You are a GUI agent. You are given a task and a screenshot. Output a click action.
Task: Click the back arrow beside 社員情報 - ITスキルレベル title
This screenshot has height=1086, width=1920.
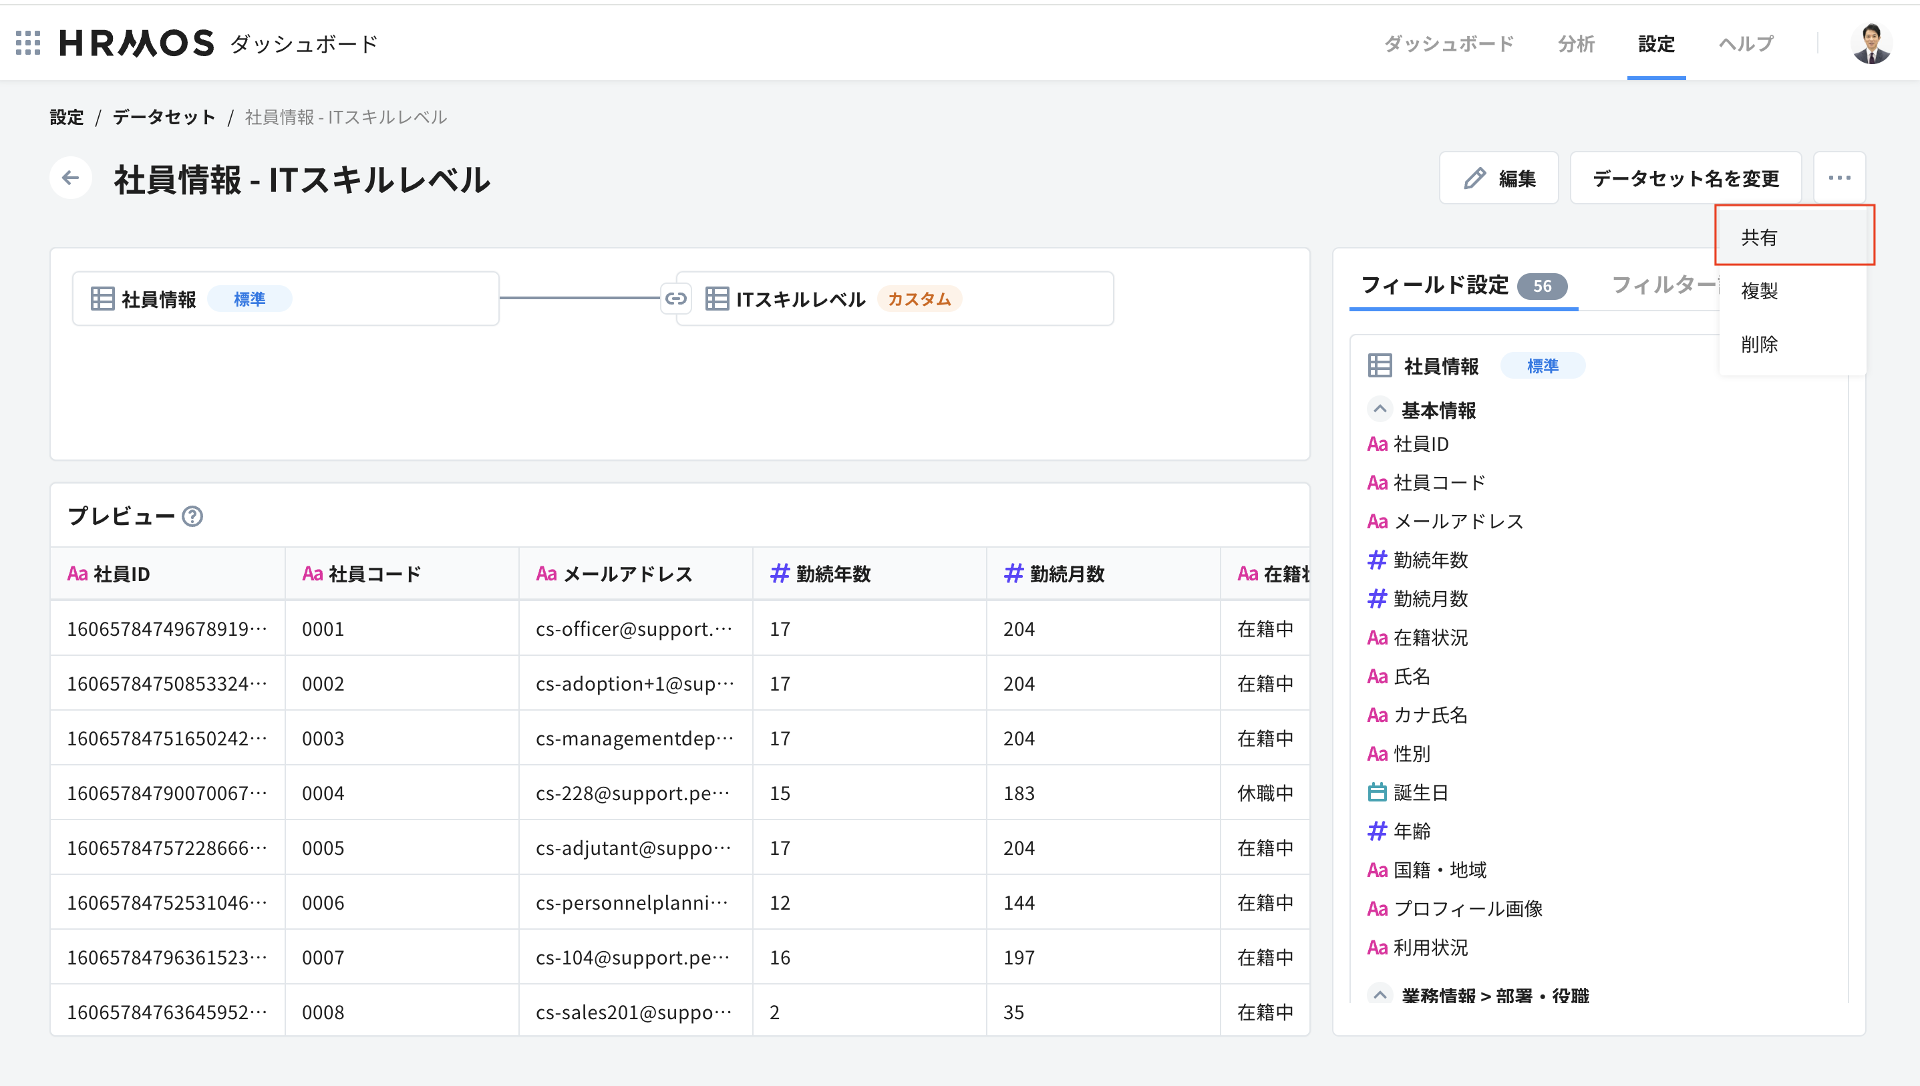pyautogui.click(x=70, y=178)
